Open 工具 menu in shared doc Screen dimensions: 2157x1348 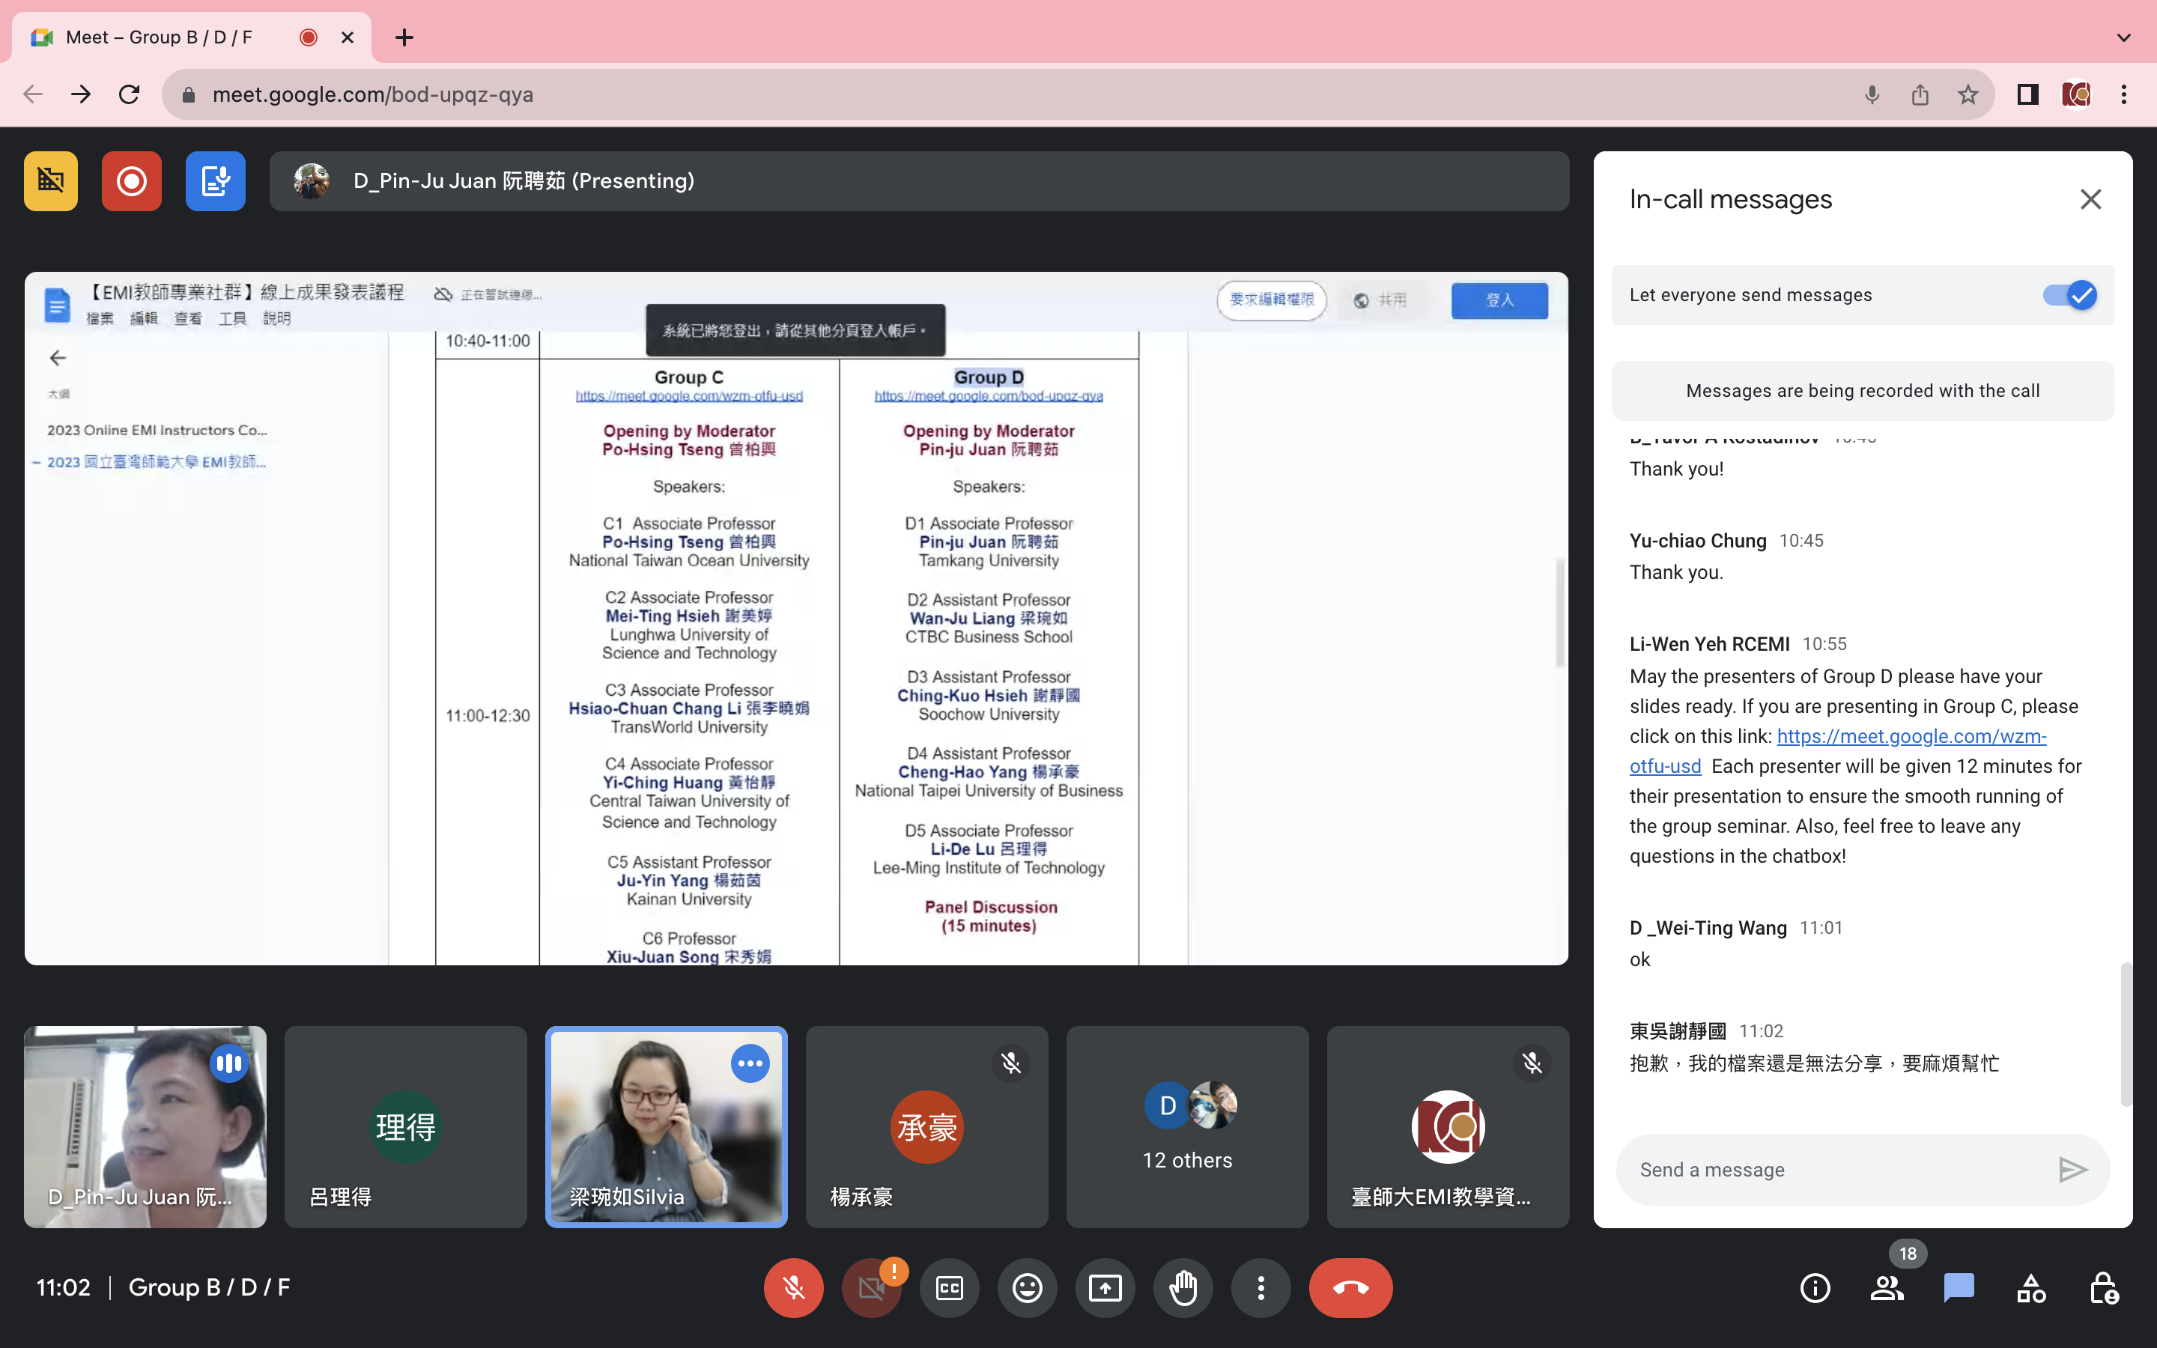pyautogui.click(x=231, y=318)
